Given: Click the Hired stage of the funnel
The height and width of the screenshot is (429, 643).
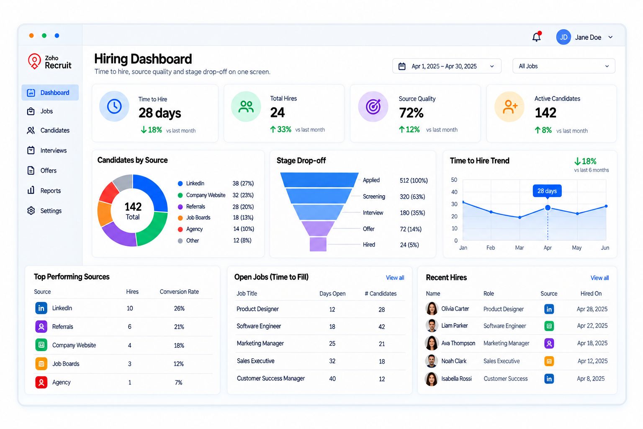Looking at the screenshot, I should (318, 244).
